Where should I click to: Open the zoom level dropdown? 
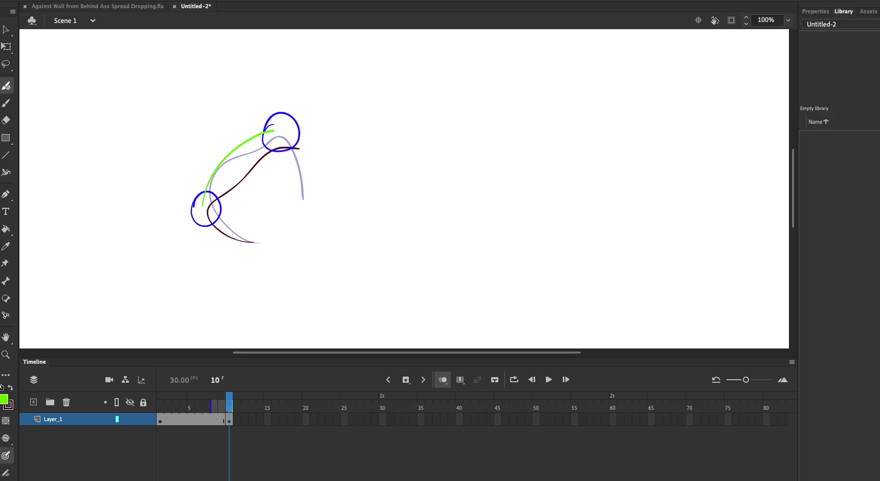point(788,20)
